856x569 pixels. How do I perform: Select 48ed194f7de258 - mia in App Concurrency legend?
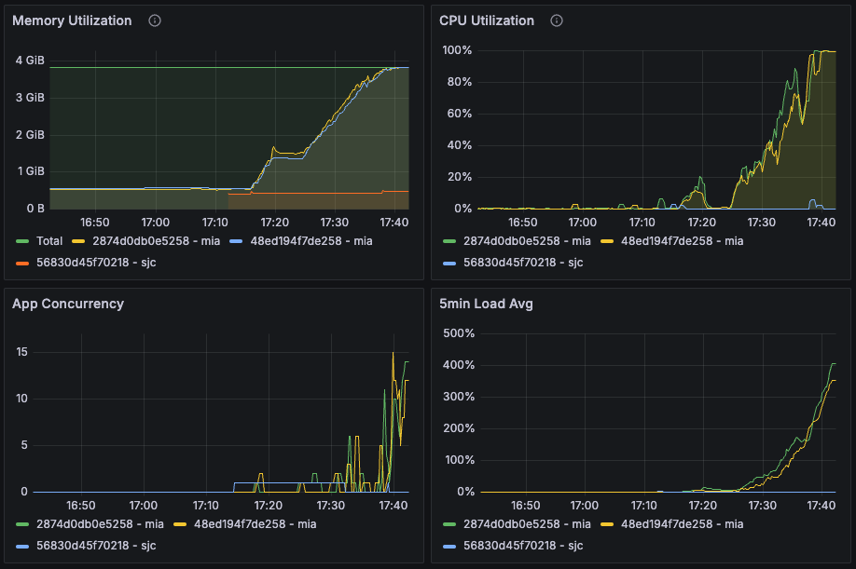click(x=256, y=524)
